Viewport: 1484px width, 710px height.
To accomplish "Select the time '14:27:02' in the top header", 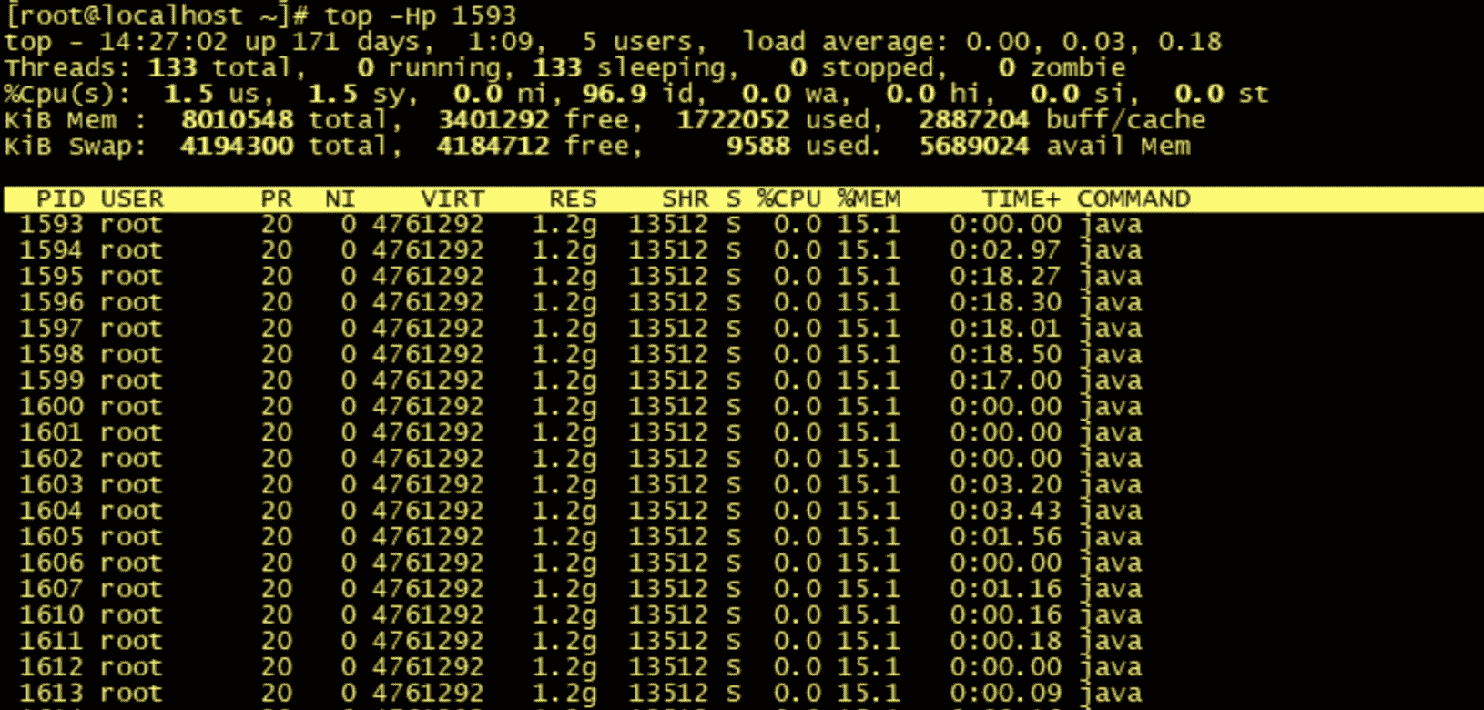I will [x=164, y=42].
